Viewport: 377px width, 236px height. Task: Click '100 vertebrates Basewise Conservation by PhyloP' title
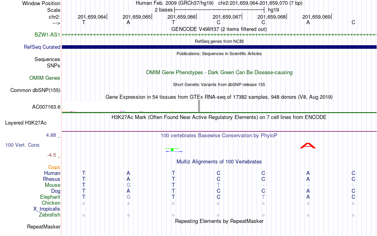point(219,135)
